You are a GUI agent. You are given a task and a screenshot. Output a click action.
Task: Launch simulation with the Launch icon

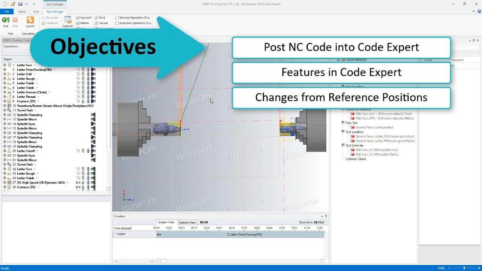(x=30, y=20)
